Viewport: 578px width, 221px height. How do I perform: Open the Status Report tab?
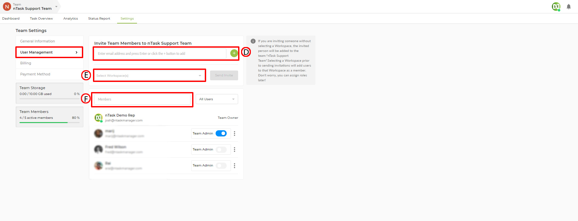(99, 19)
